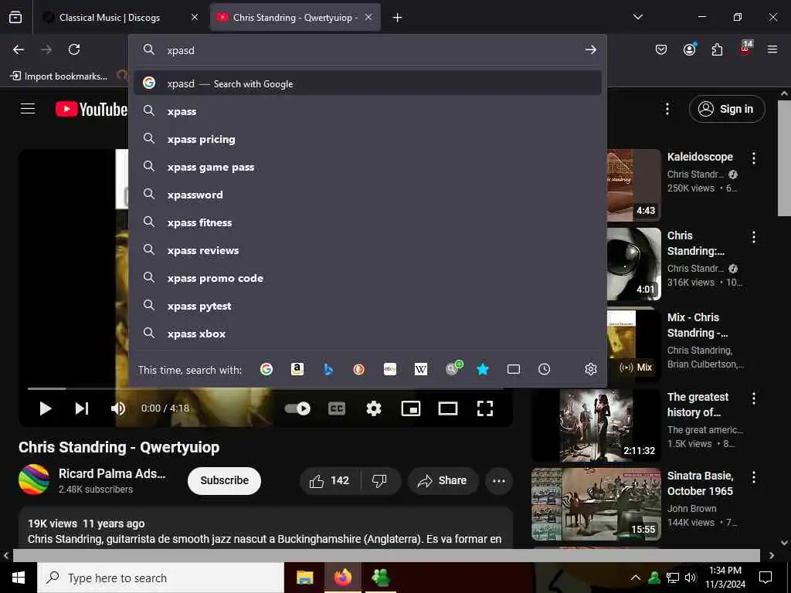
Task: Seek on the video progress bar
Action: tap(266, 389)
